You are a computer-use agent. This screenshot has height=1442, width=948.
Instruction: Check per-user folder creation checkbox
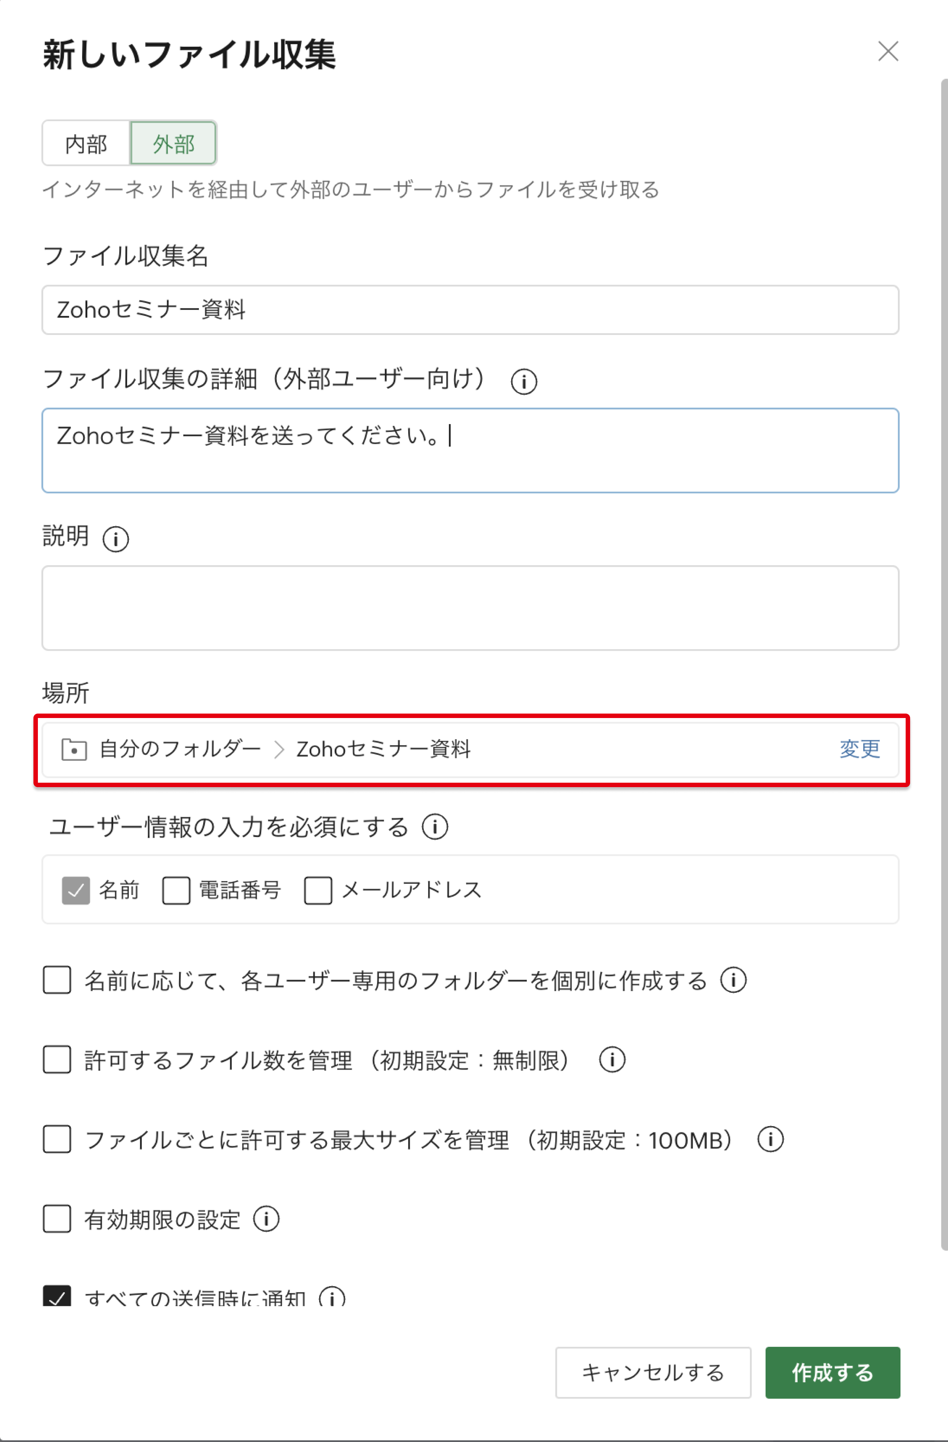[57, 980]
